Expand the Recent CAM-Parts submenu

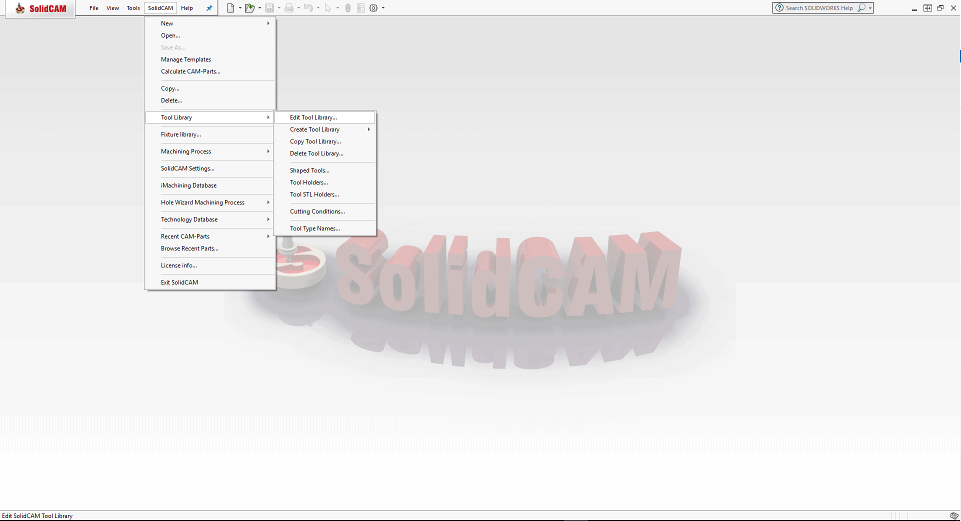(210, 236)
